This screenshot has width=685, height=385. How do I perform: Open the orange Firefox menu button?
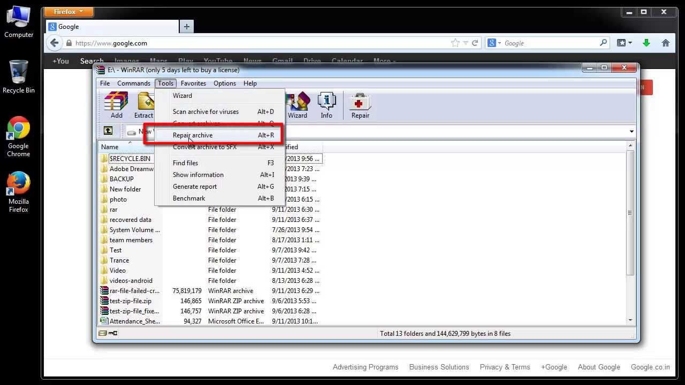click(x=68, y=12)
